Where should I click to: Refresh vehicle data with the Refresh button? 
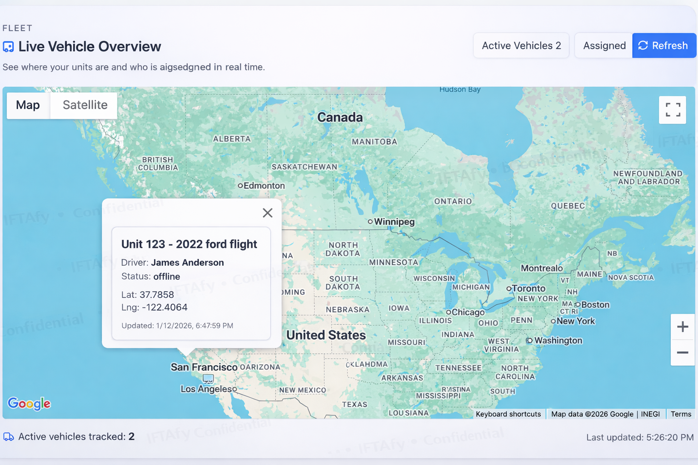(x=664, y=45)
